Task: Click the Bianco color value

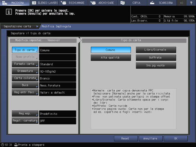Action: tap(58, 78)
